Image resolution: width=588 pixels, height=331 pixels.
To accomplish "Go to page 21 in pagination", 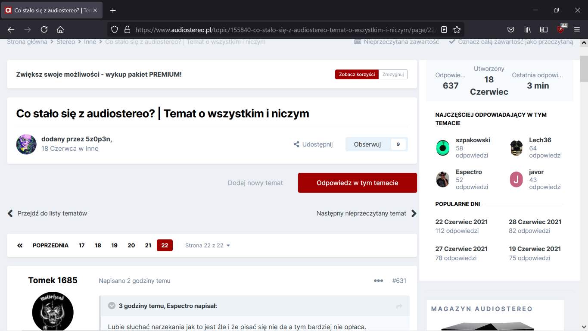I will [148, 246].
